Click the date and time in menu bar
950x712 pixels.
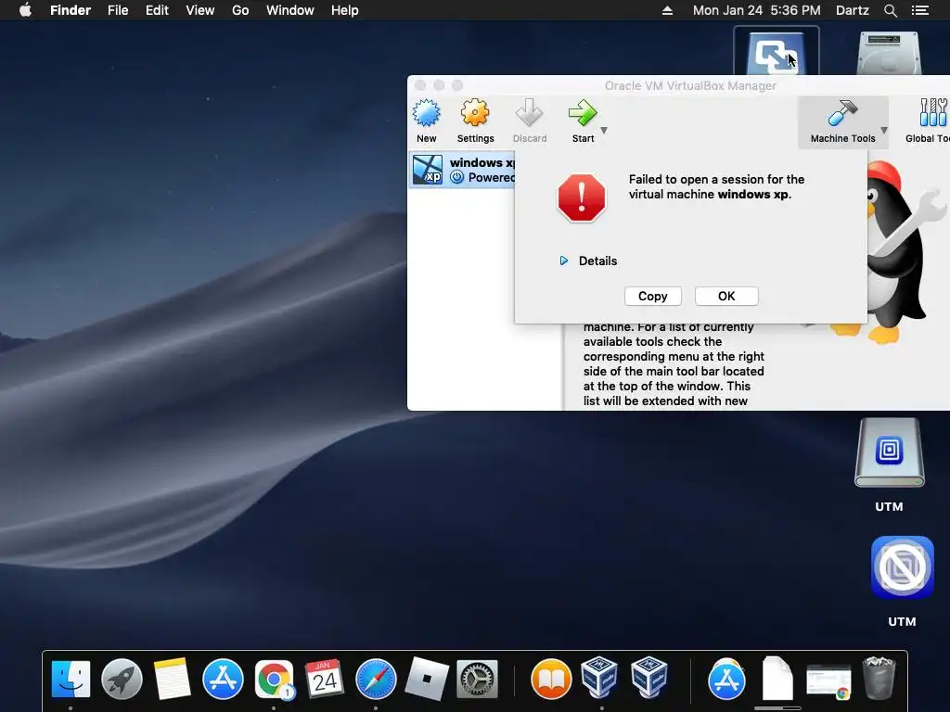coord(757,10)
